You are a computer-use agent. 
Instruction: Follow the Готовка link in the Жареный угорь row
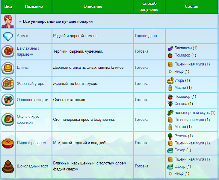pos(141,84)
